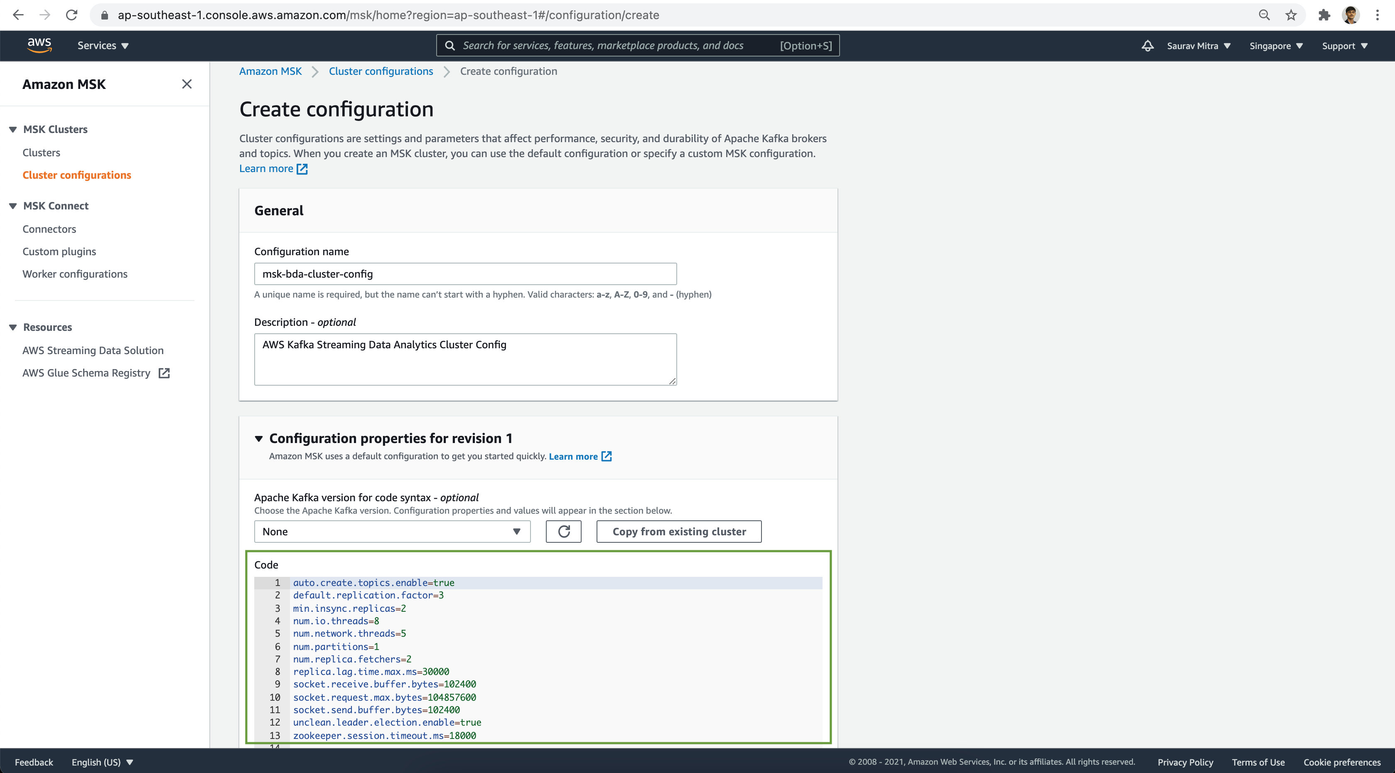Click the external link icon beside AWS Glue Schema Registry
Viewport: 1395px width, 773px height.
click(x=164, y=373)
